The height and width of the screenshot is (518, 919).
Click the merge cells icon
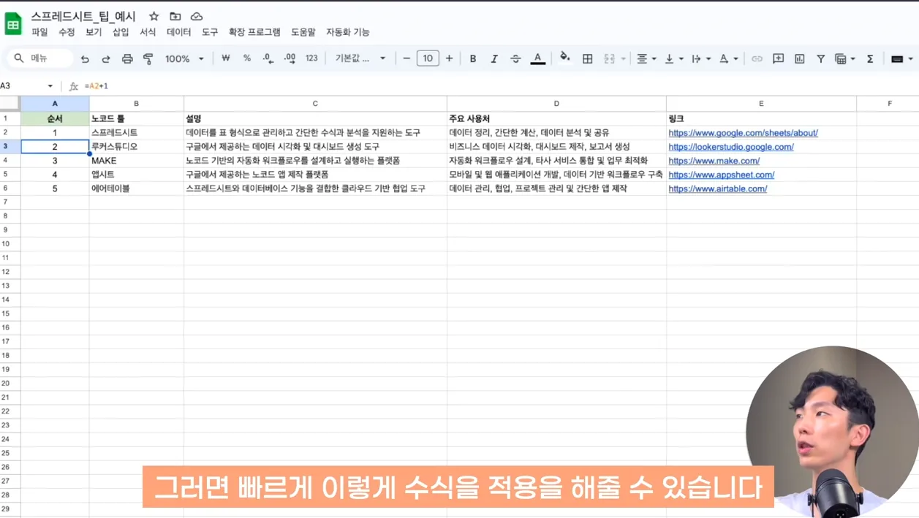click(609, 58)
